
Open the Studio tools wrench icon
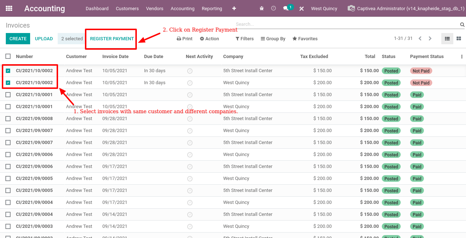pos(302,8)
